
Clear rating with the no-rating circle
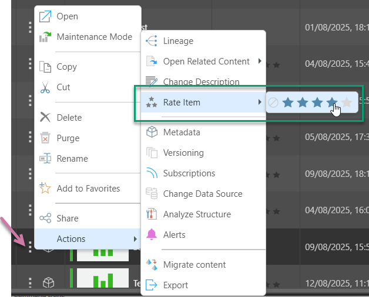(273, 103)
